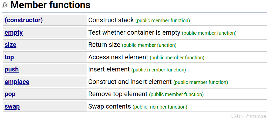The height and width of the screenshot is (121, 267).
Task: Open the push function link
Action: 12,70
